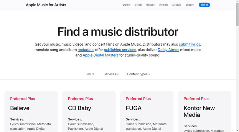Expand the Content types filter
The image size is (239, 132).
click(x=139, y=74)
